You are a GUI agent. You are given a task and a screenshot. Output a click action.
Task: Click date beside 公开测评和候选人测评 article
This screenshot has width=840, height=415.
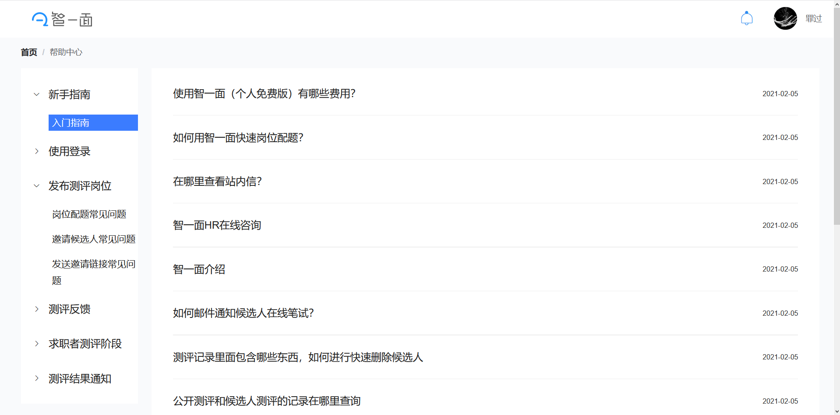click(780, 401)
